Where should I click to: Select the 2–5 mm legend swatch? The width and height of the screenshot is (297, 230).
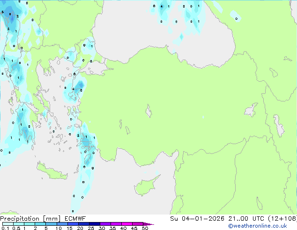click(40, 224)
